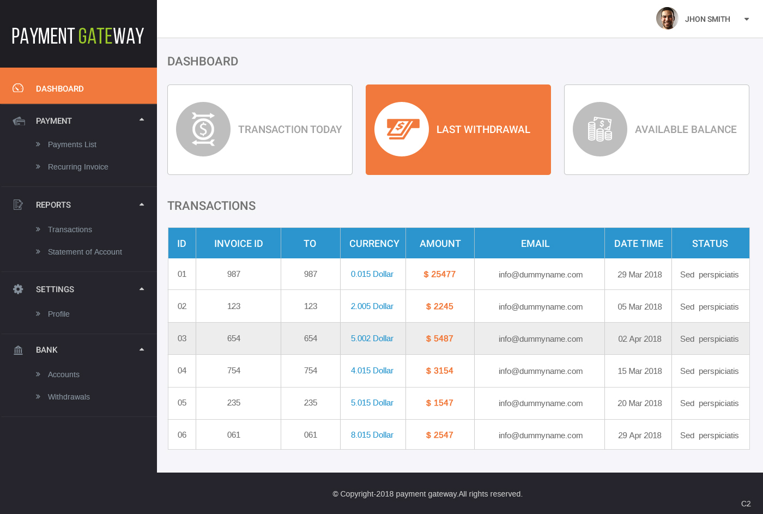Collapse the Bank section arrow
Viewport: 763px width, 514px height.
[142, 349]
